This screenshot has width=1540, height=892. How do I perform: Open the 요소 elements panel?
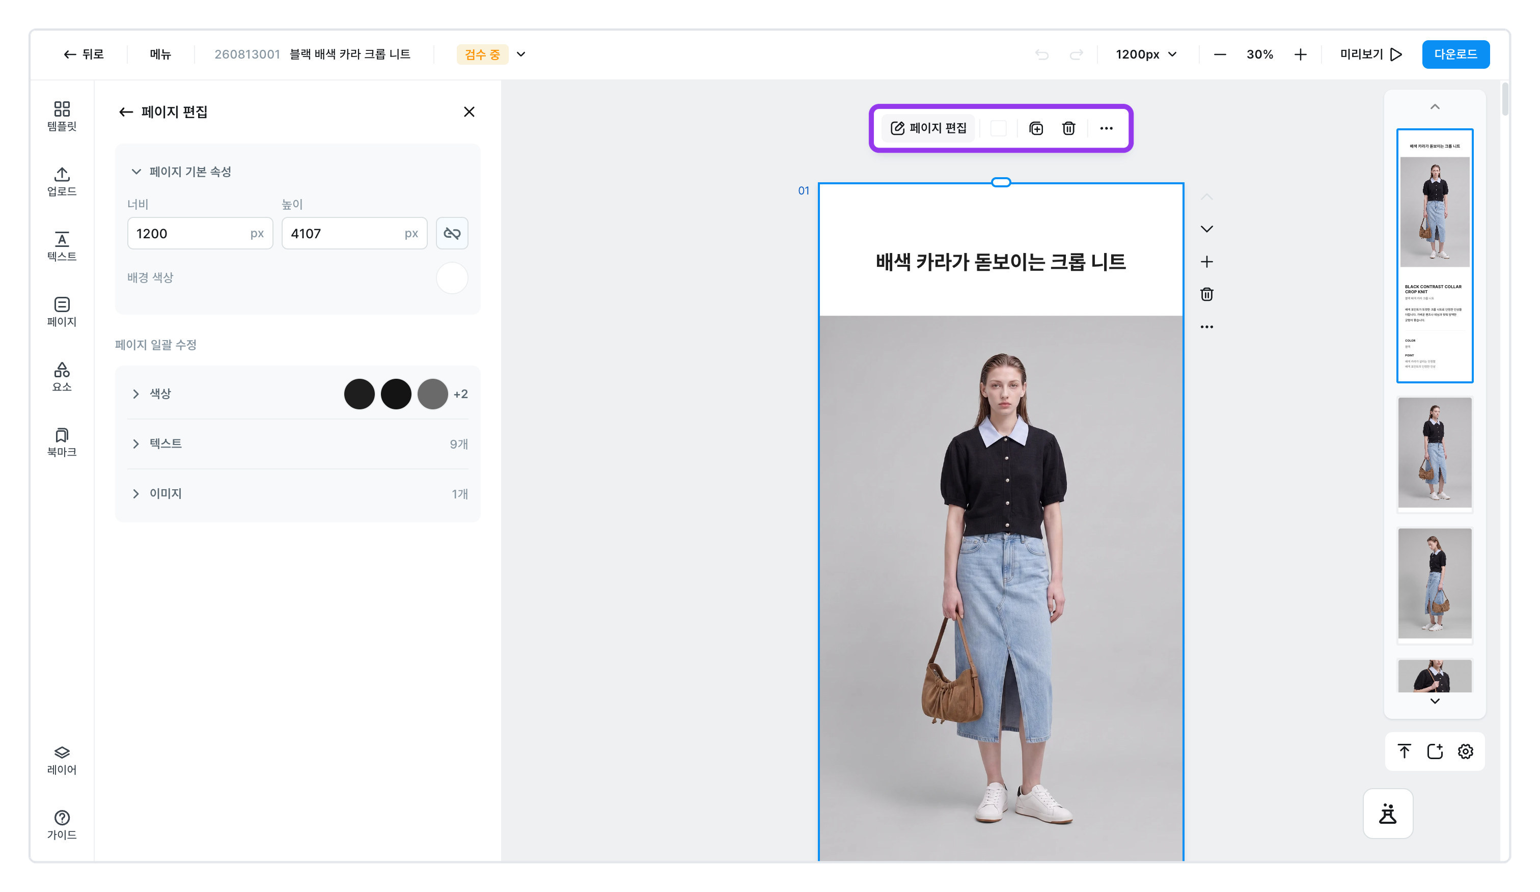[62, 377]
